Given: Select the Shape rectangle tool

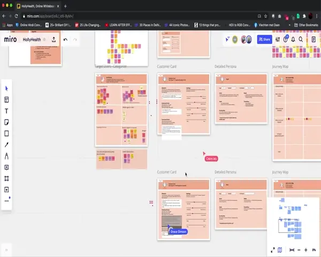Looking at the screenshot, I should [x=6, y=134].
